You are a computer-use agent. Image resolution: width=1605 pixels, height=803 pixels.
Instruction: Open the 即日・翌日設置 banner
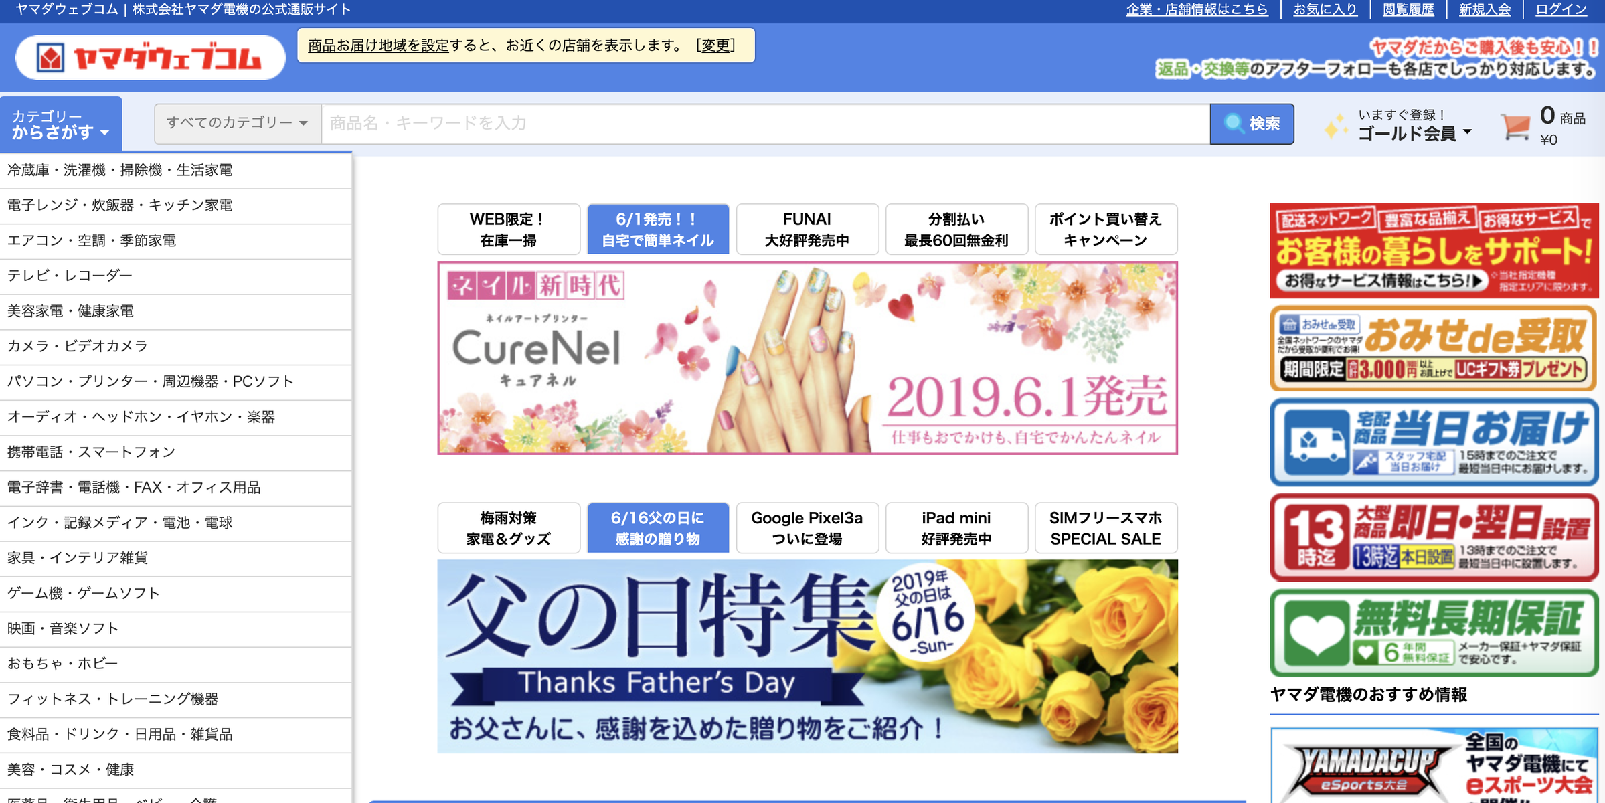[1434, 537]
